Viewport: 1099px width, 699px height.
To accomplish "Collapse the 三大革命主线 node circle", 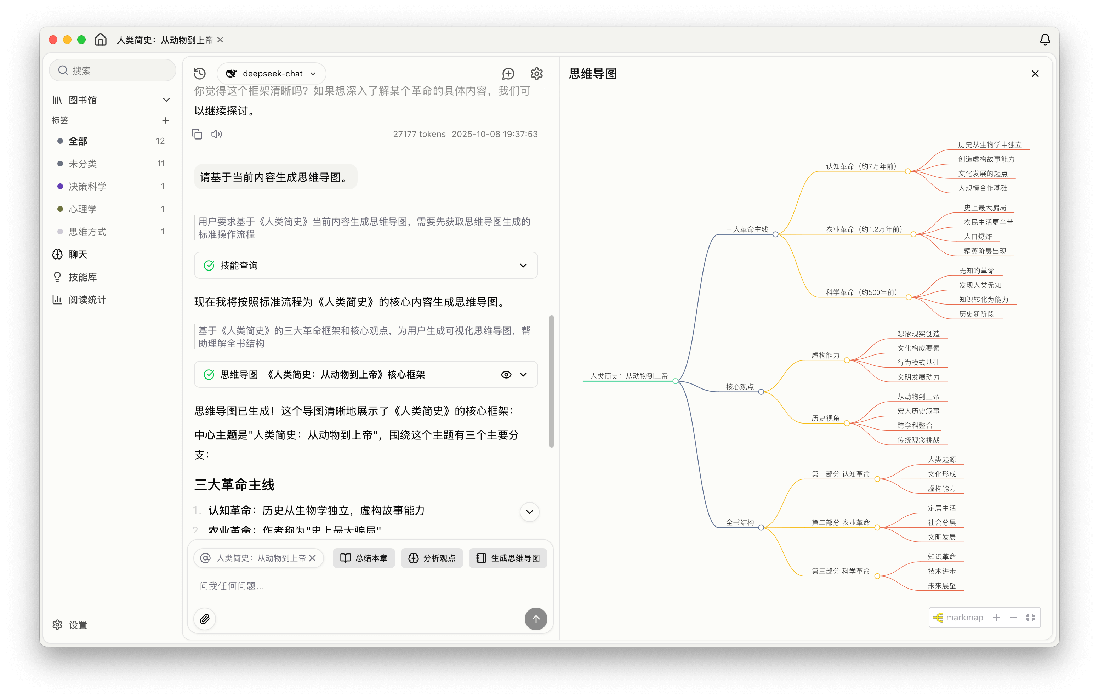I will [x=775, y=235].
